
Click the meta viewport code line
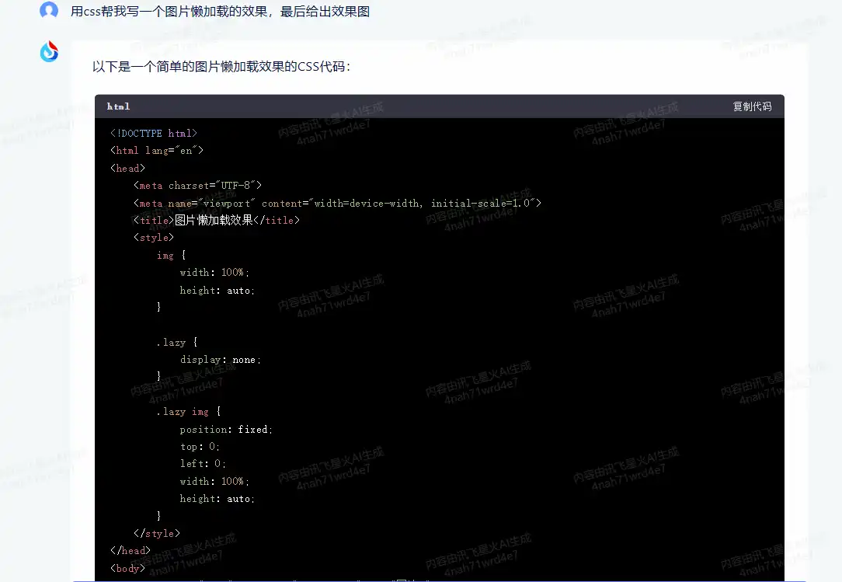point(337,203)
